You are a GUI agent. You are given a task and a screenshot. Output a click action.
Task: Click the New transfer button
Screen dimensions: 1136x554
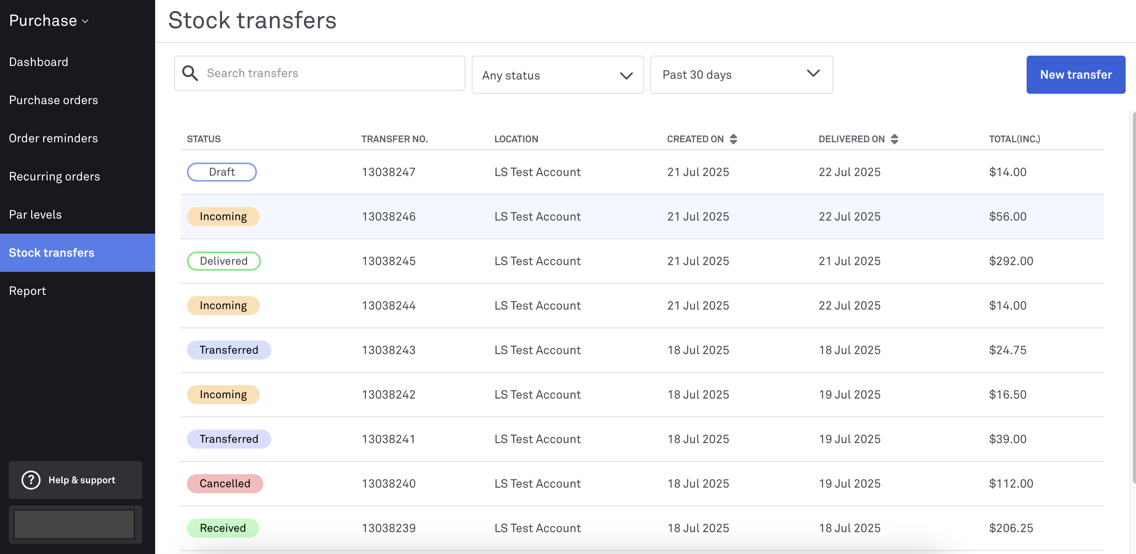(1076, 75)
